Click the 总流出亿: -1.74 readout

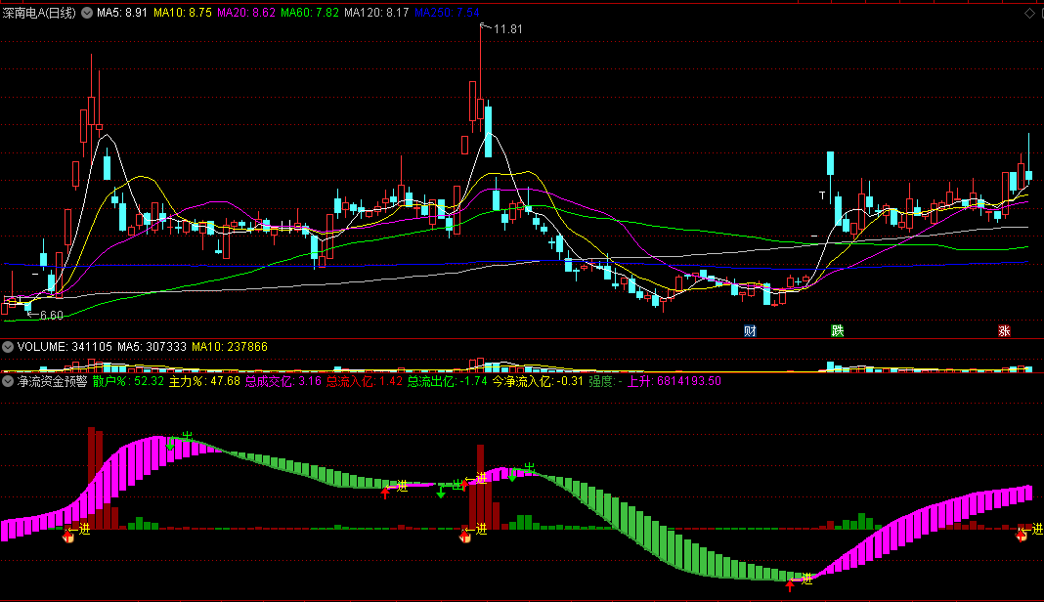(x=447, y=381)
